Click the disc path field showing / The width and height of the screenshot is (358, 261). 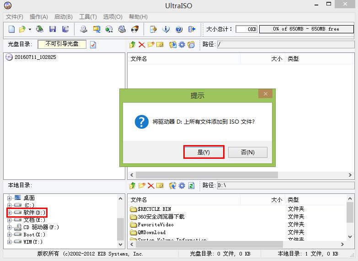(285, 44)
